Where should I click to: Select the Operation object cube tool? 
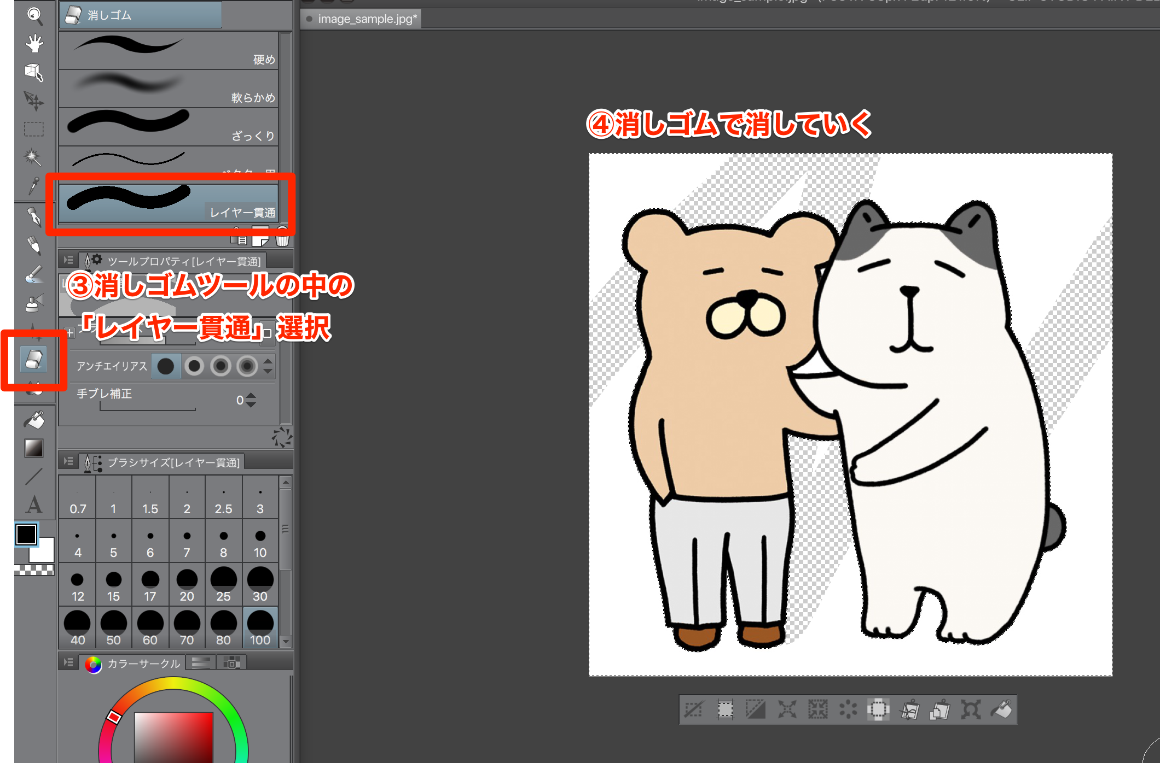(34, 72)
